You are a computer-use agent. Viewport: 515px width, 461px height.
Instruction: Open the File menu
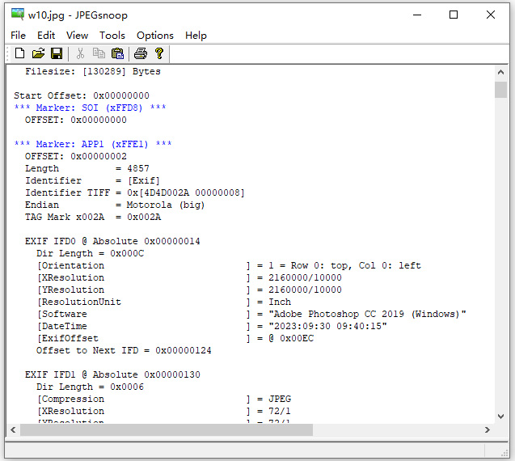(18, 35)
